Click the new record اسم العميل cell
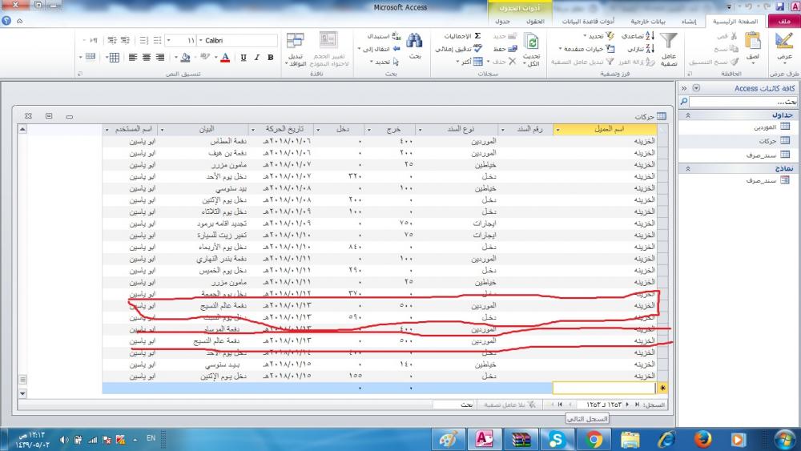The image size is (801, 451). (604, 389)
